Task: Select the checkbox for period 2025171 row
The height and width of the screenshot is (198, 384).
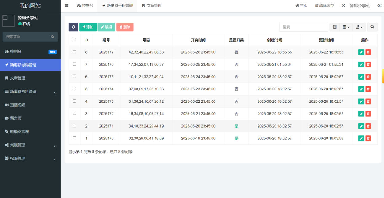Action: tap(74, 126)
